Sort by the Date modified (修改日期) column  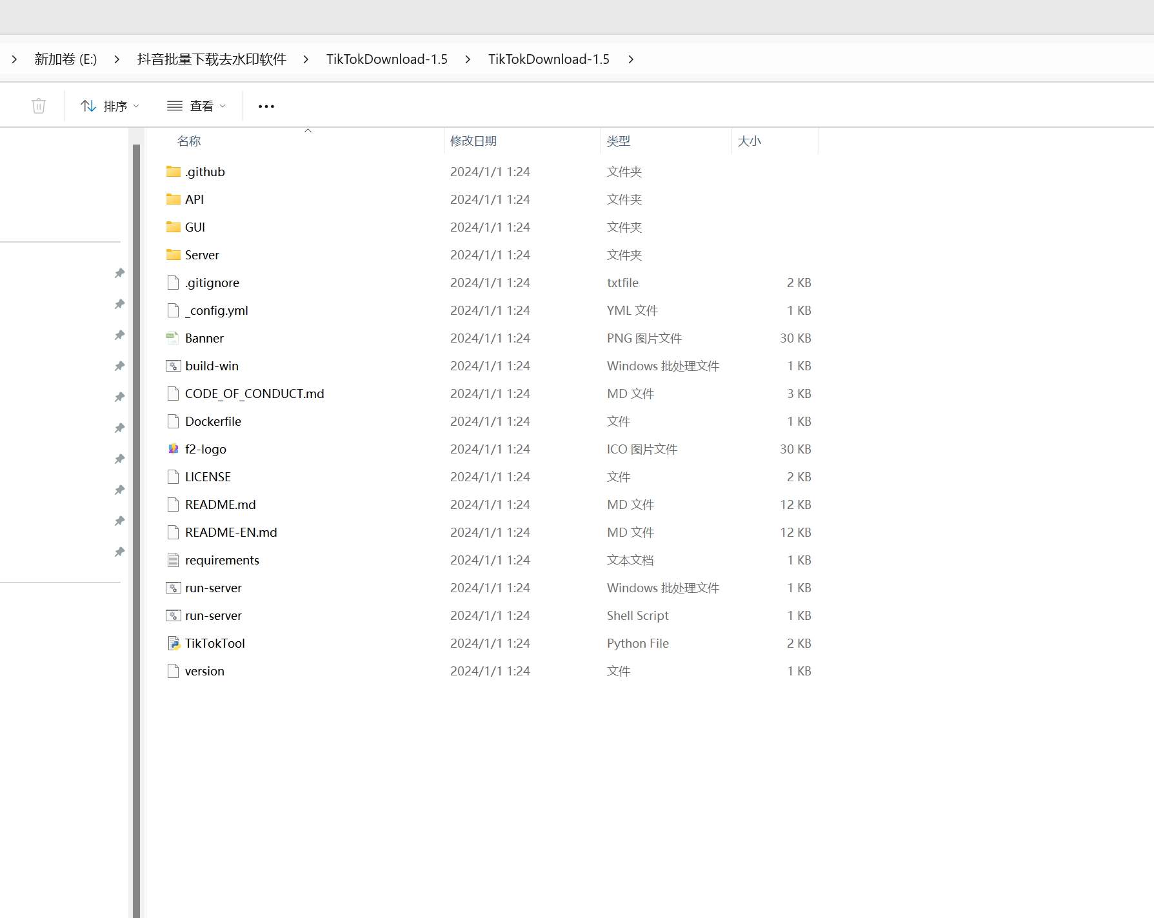tap(473, 141)
